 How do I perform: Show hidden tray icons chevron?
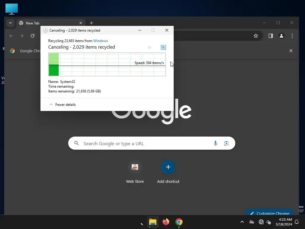tap(242, 222)
